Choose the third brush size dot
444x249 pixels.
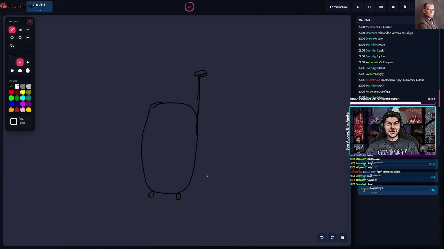coord(28,62)
